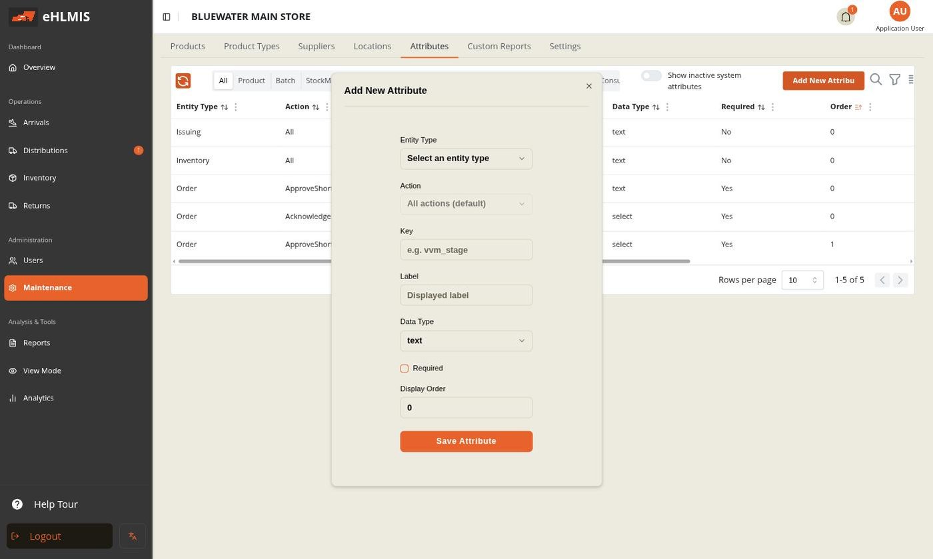Open the AU user avatar menu
Viewport: 933px width, 559px height.
tap(900, 11)
